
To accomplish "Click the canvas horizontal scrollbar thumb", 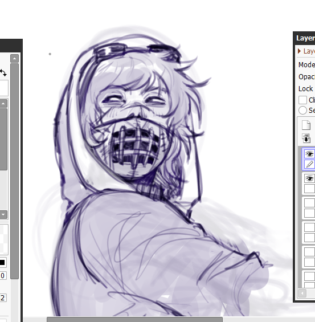I will tap(134, 320).
